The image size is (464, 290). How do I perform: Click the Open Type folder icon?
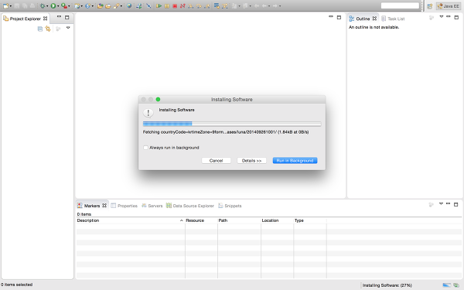pyautogui.click(x=100, y=5)
